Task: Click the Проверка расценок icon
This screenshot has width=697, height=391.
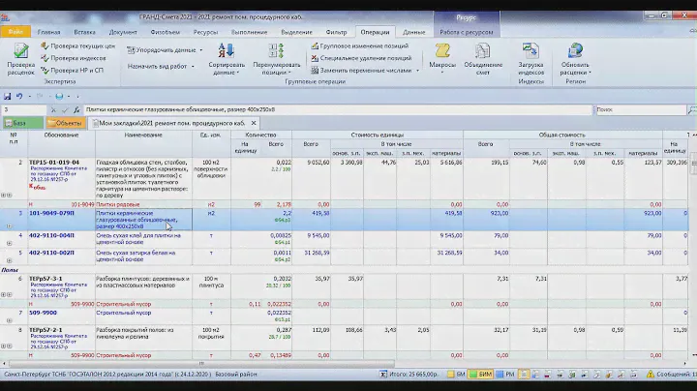Action: pos(20,60)
